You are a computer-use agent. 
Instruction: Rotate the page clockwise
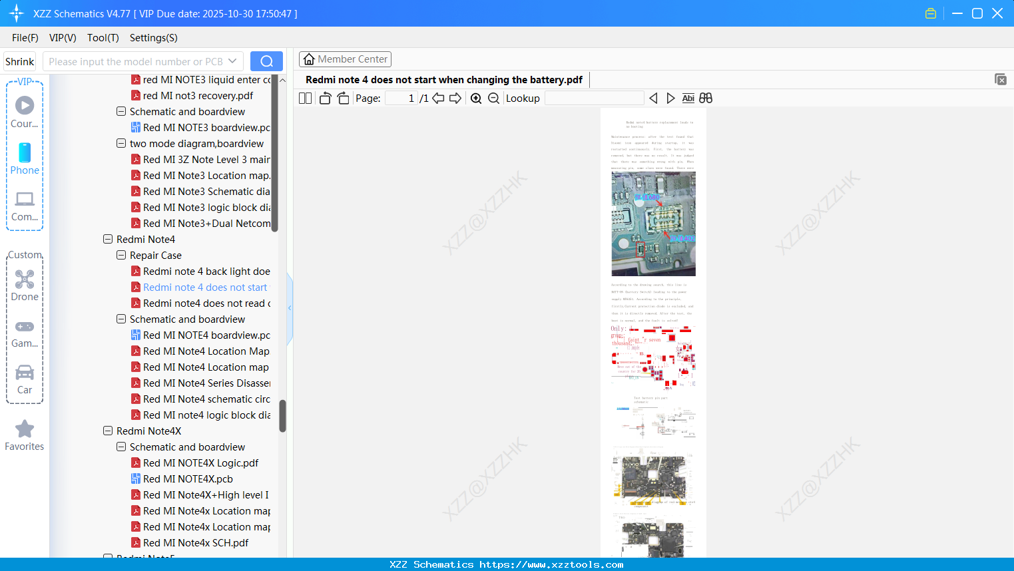tap(343, 98)
